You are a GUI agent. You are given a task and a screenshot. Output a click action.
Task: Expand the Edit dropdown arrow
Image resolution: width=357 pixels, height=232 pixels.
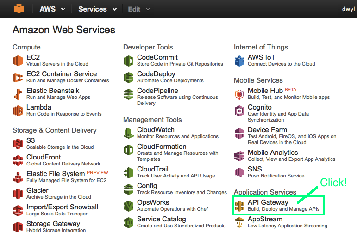click(x=148, y=10)
